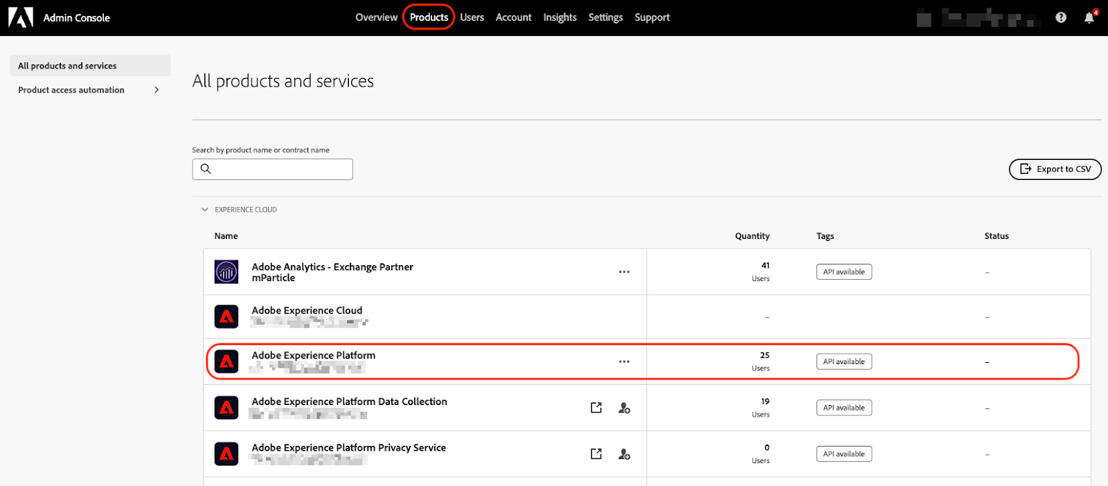Click API available tag for Experience Platform
Screen dimensions: 1108x486
[844, 361]
